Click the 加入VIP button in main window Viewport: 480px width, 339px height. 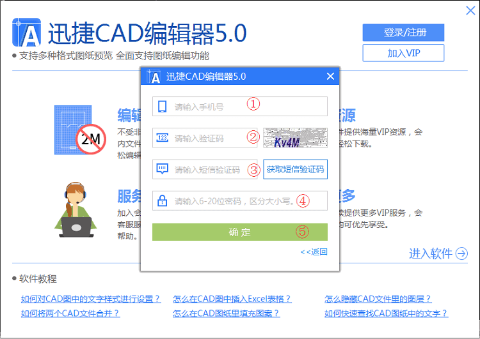[x=403, y=53]
